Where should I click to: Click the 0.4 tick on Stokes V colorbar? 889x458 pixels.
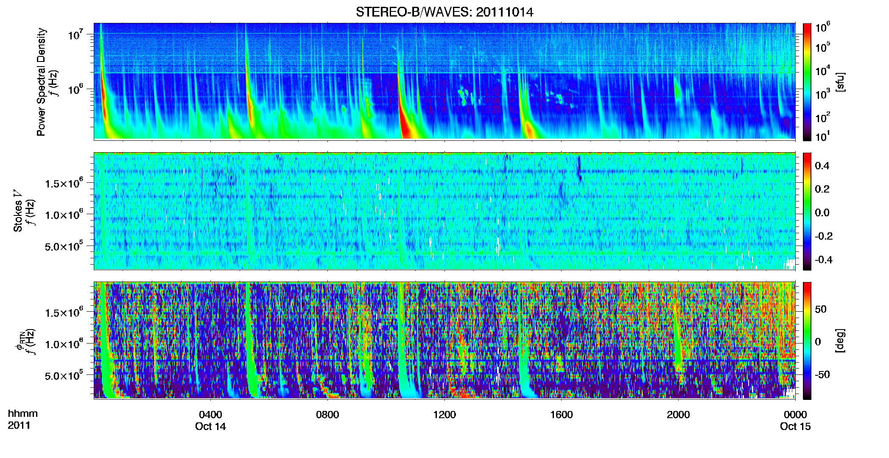(822, 166)
